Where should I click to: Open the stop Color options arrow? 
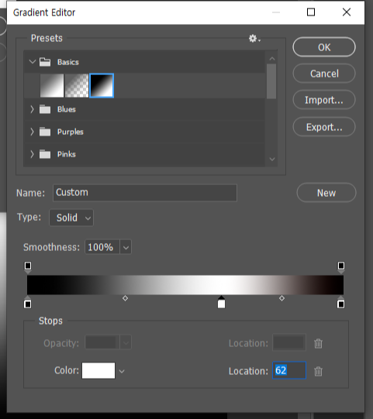point(122,371)
